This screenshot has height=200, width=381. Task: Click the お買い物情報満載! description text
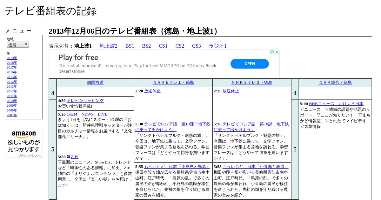pos(75,106)
